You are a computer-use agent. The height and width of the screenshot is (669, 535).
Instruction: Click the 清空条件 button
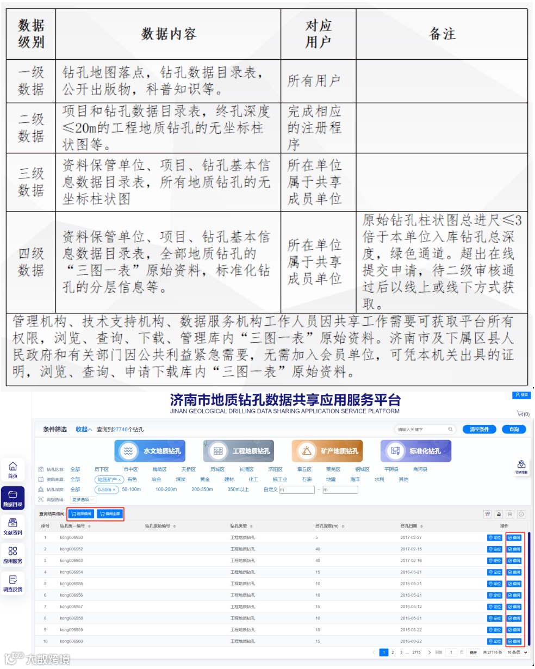[479, 429]
